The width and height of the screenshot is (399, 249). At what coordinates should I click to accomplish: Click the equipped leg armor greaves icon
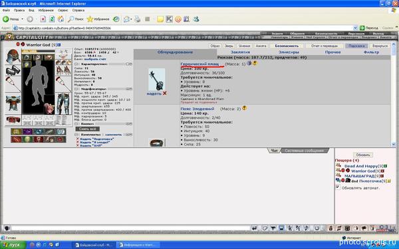click(x=63, y=104)
